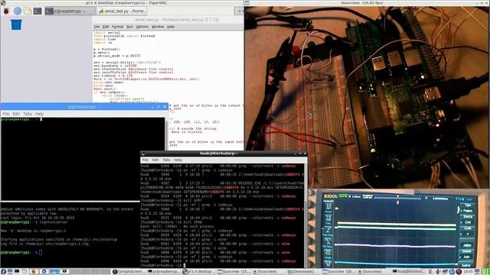Viewport: 490px width, 275px height.
Task: Open Format menu in serial_test.py editor
Action: [117, 27]
